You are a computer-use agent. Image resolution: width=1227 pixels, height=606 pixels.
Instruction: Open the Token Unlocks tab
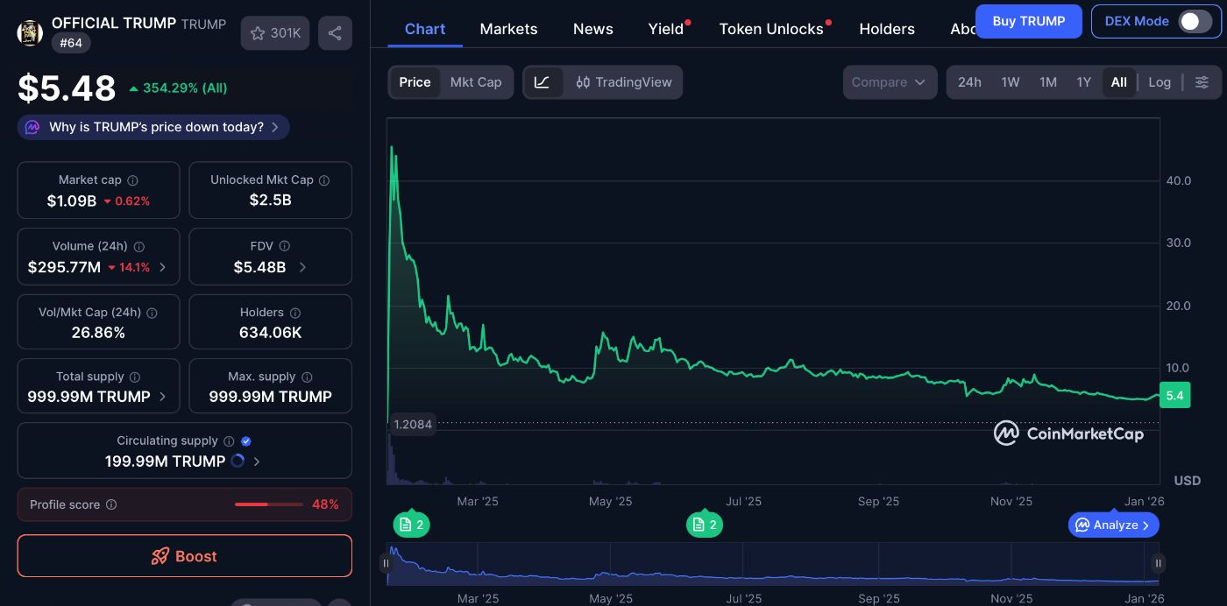click(x=771, y=29)
